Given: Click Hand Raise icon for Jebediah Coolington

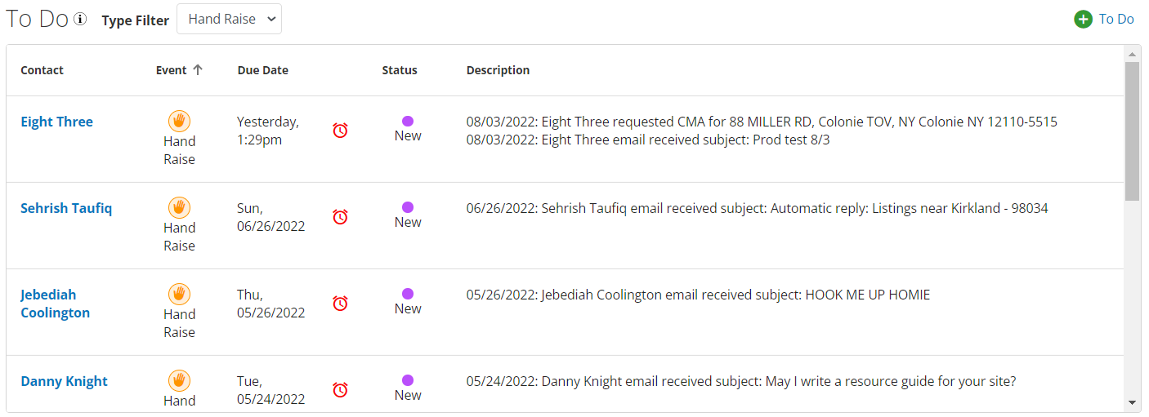Looking at the screenshot, I should pos(179,294).
